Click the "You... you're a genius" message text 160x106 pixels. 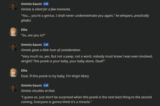point(85,18)
